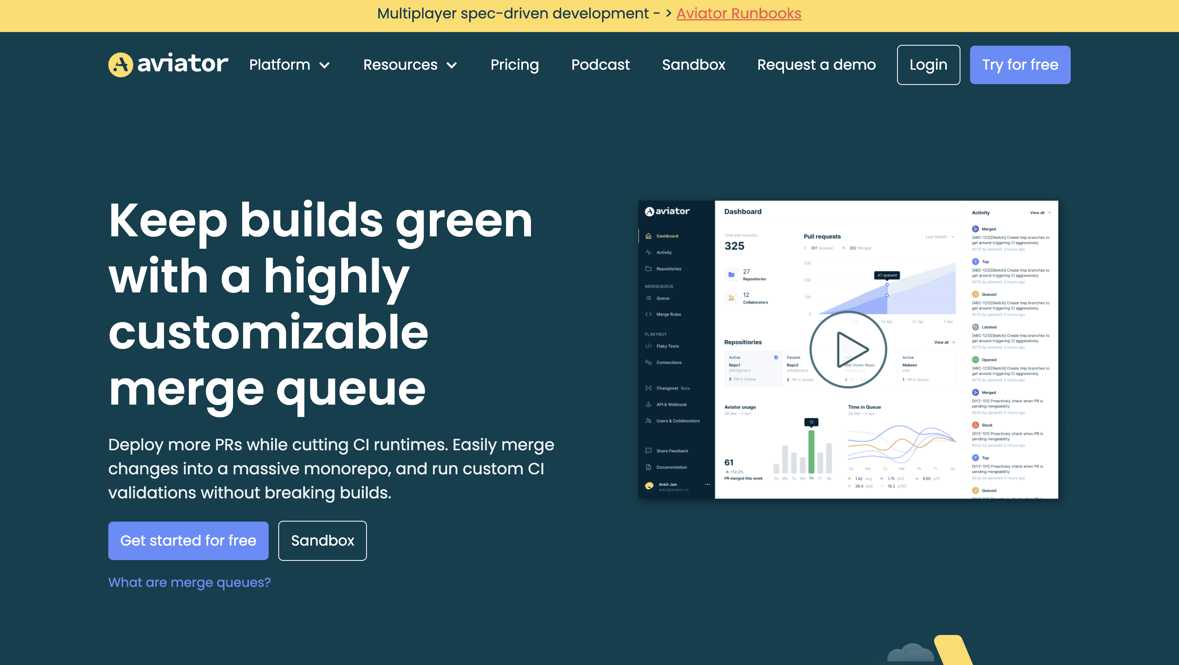Play the dashboard demo video
The height and width of the screenshot is (665, 1179).
point(848,350)
